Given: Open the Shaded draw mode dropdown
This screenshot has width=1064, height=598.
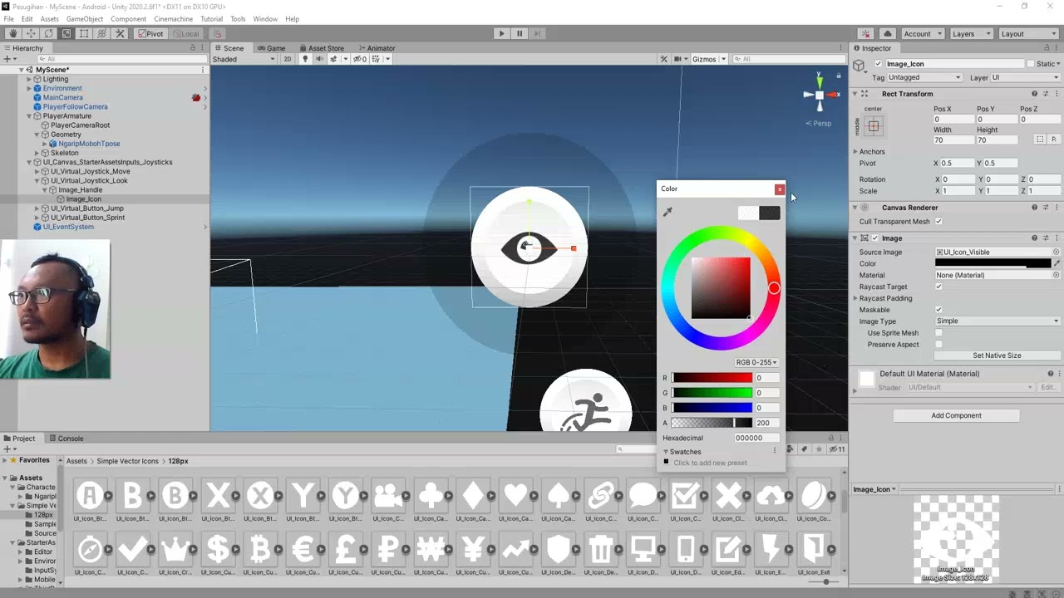Looking at the screenshot, I should [244, 59].
